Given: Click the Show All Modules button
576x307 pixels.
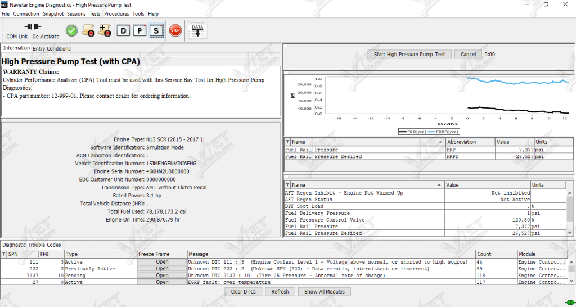Looking at the screenshot, I should point(325,292).
